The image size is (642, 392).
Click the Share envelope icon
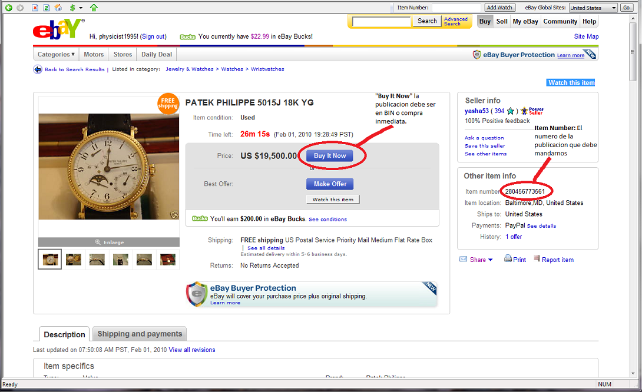click(463, 259)
